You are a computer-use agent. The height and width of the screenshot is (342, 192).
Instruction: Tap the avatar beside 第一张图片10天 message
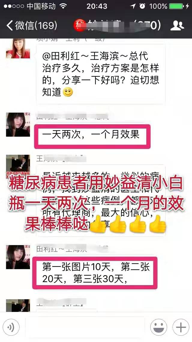click(18, 257)
